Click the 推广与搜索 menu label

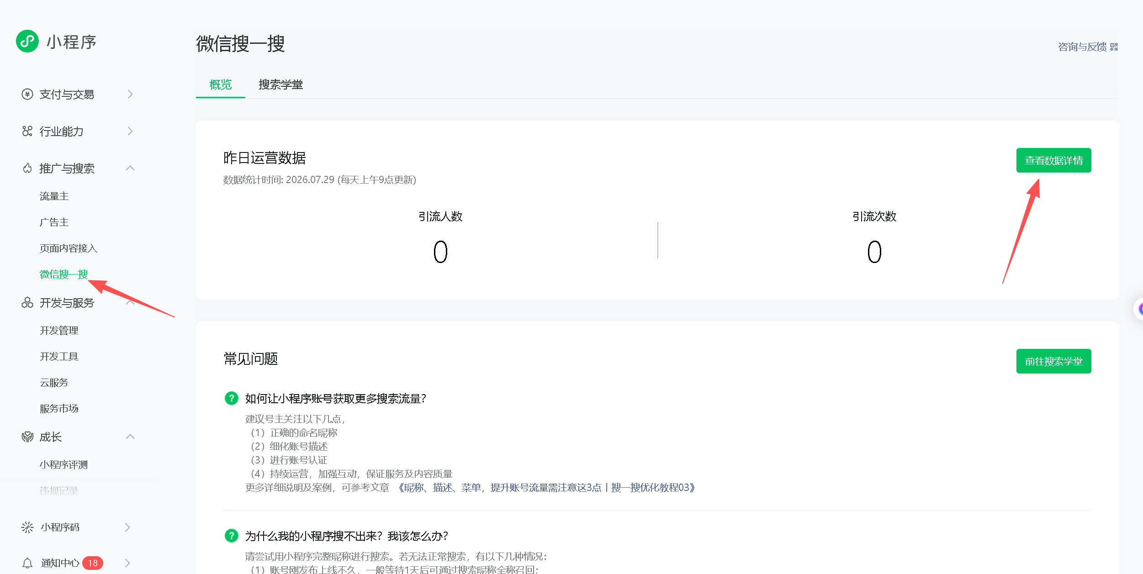pyautogui.click(x=67, y=168)
